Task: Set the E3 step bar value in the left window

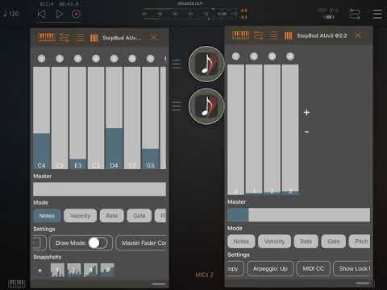Action: (x=77, y=118)
